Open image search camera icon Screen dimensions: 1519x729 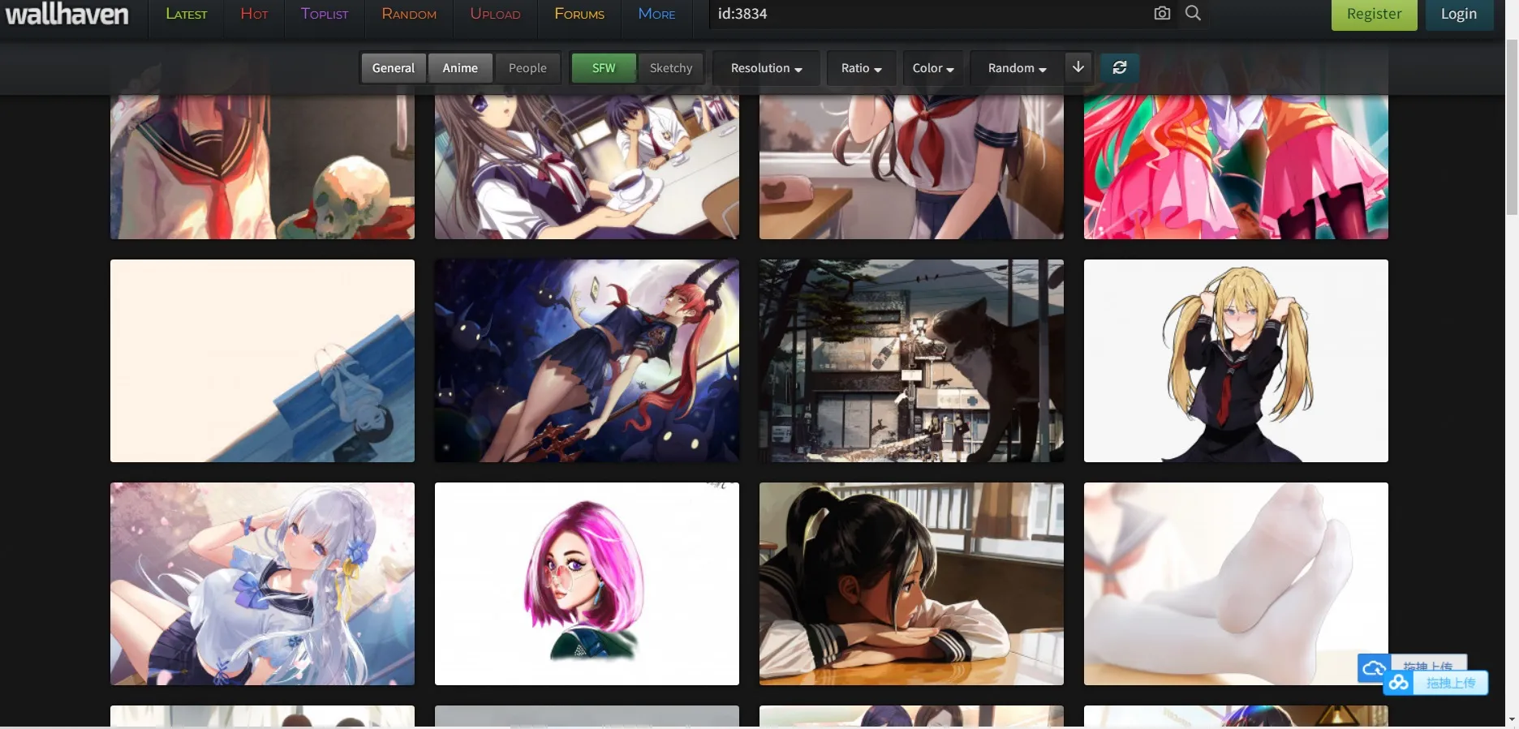tap(1162, 13)
